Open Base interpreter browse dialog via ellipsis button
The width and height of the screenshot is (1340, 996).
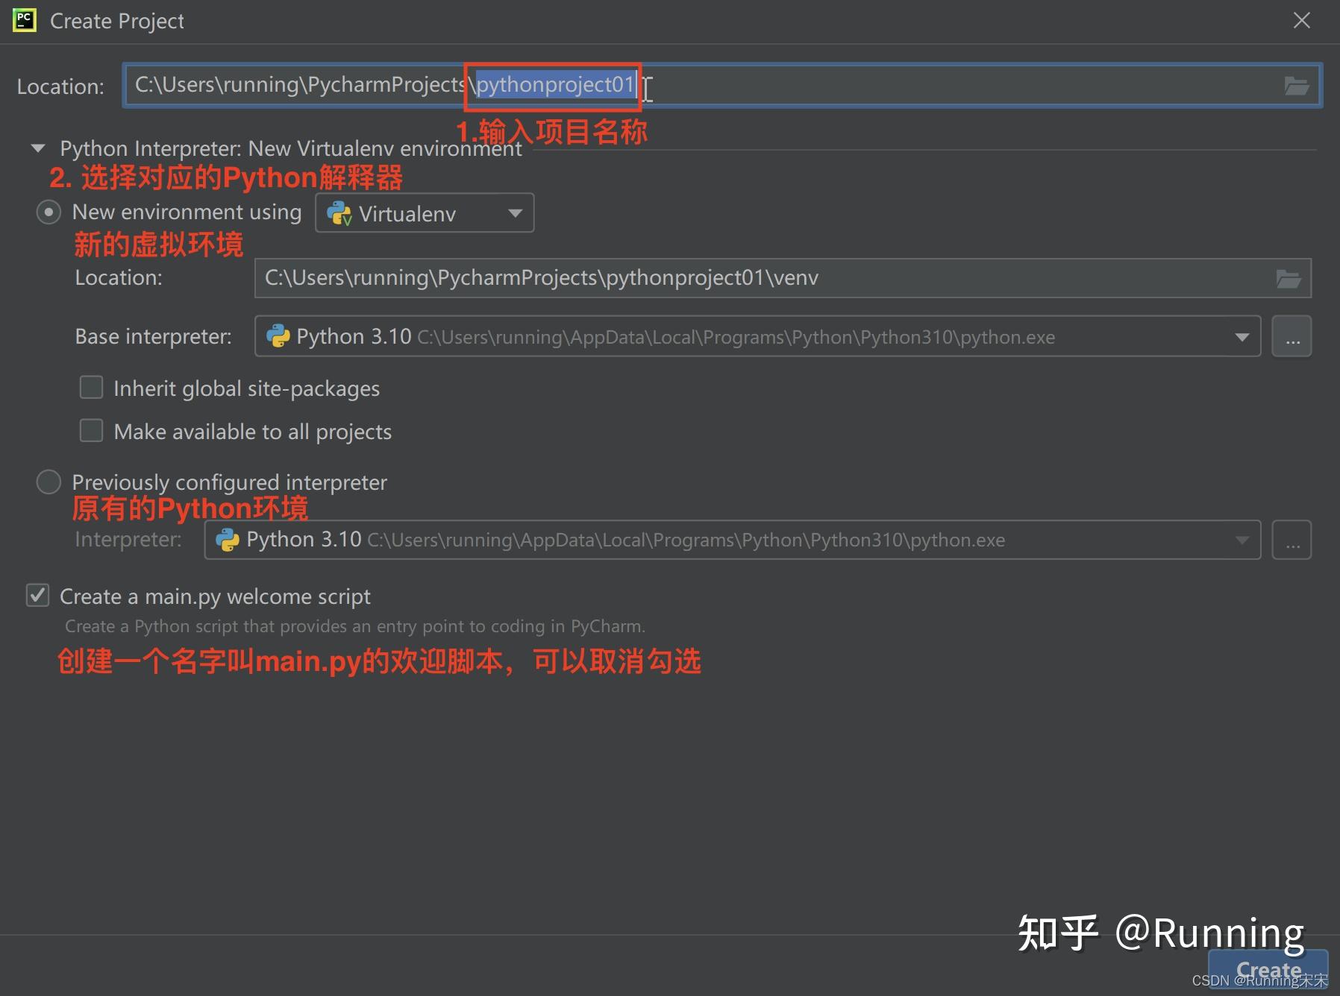coord(1292,336)
